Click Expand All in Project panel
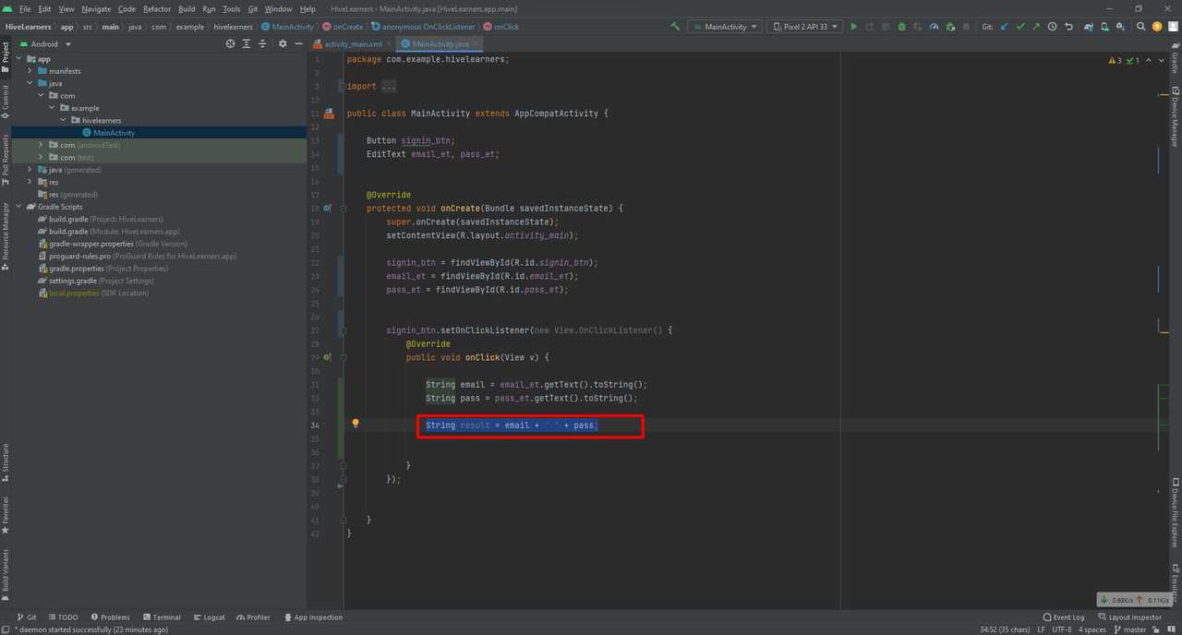Viewport: 1182px width, 635px height. coord(247,43)
